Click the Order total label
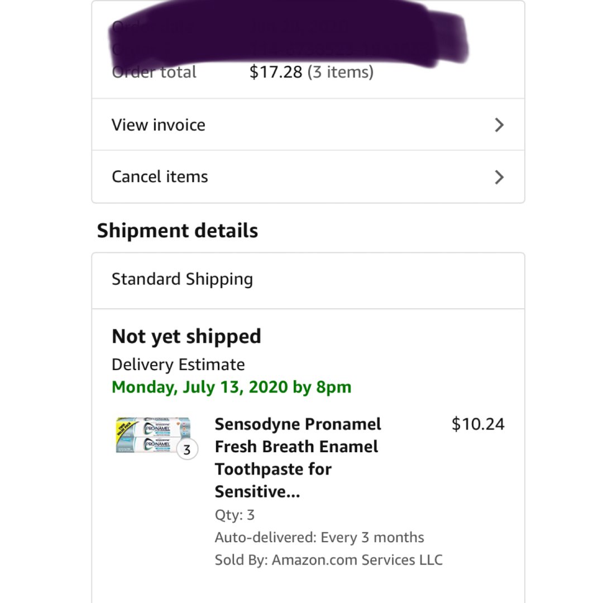The width and height of the screenshot is (603, 603). [154, 72]
